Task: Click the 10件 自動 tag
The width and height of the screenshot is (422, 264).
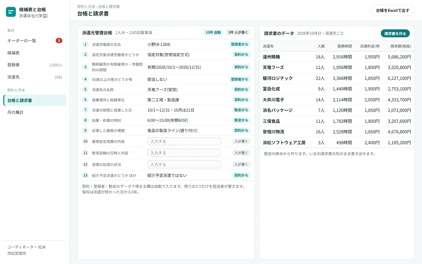Action: click(x=213, y=32)
